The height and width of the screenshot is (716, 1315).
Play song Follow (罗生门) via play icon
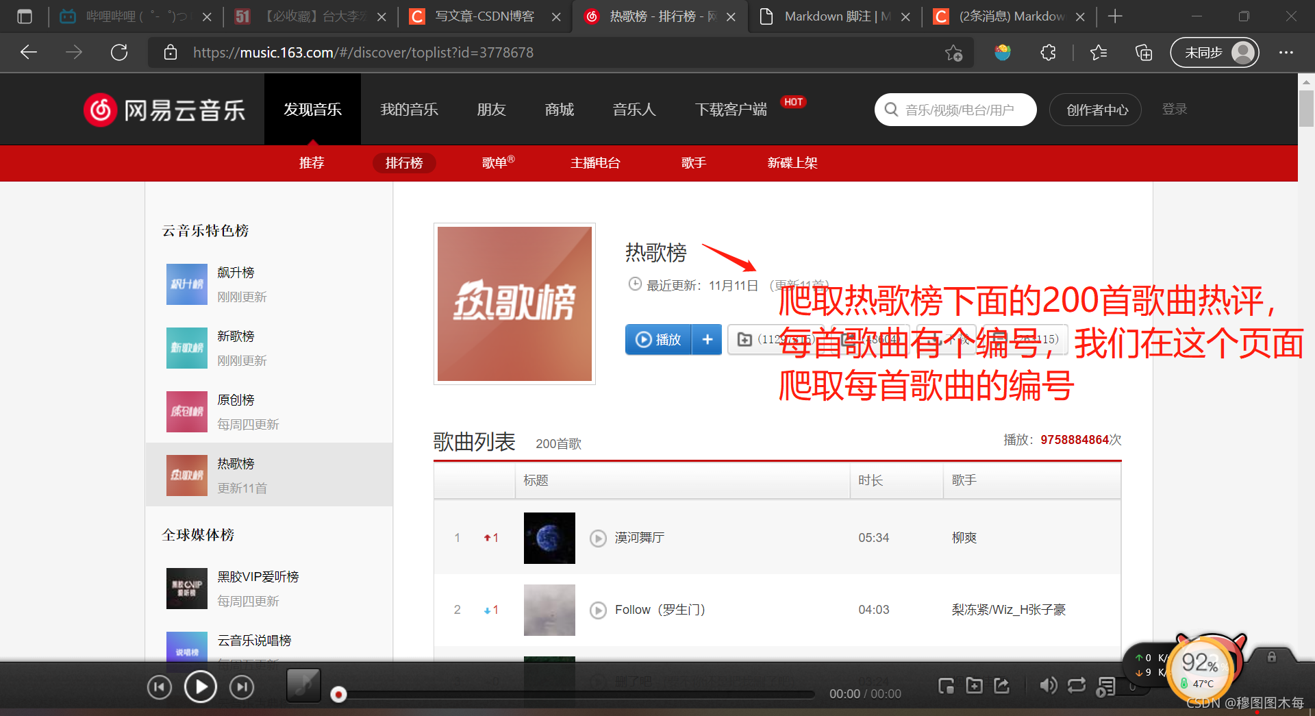click(598, 610)
